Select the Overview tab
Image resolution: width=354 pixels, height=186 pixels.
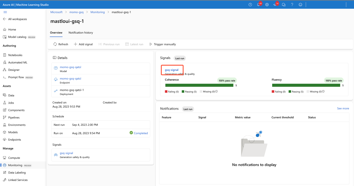point(56,32)
